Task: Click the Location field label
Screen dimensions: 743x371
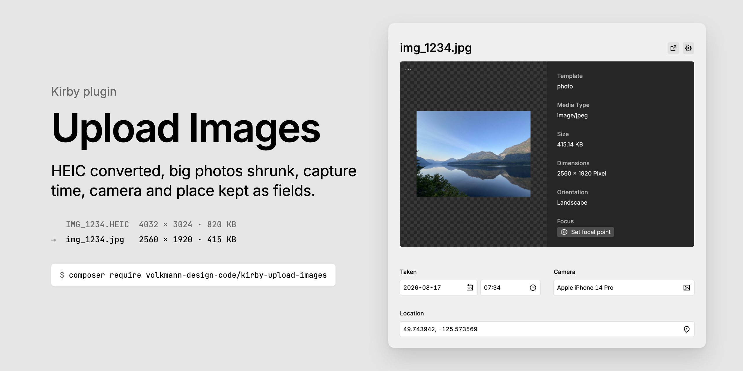Action: (x=412, y=313)
